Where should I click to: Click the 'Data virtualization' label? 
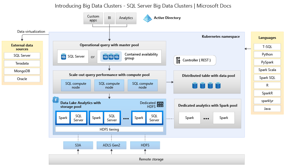(x=31, y=32)
